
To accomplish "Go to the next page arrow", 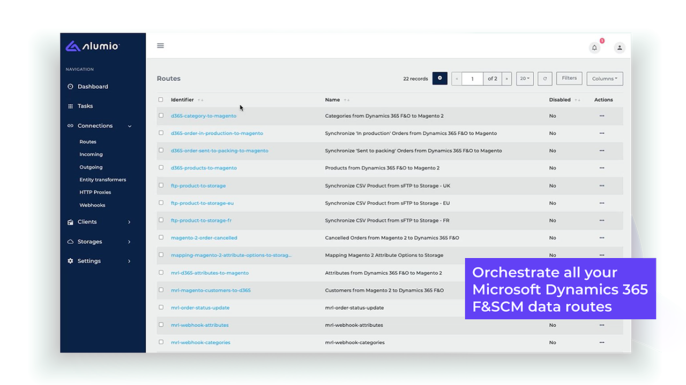I will [506, 79].
